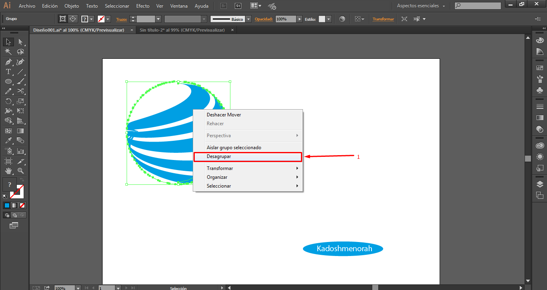Image resolution: width=547 pixels, height=290 pixels.
Task: Select the Lasso tool
Action: [20, 52]
